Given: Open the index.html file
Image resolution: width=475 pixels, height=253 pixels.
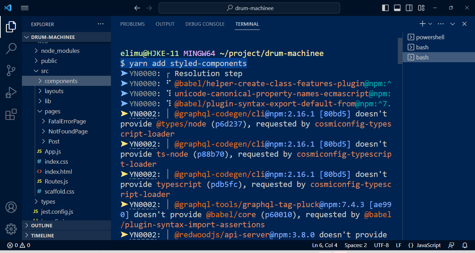Looking at the screenshot, I should point(66,172).
